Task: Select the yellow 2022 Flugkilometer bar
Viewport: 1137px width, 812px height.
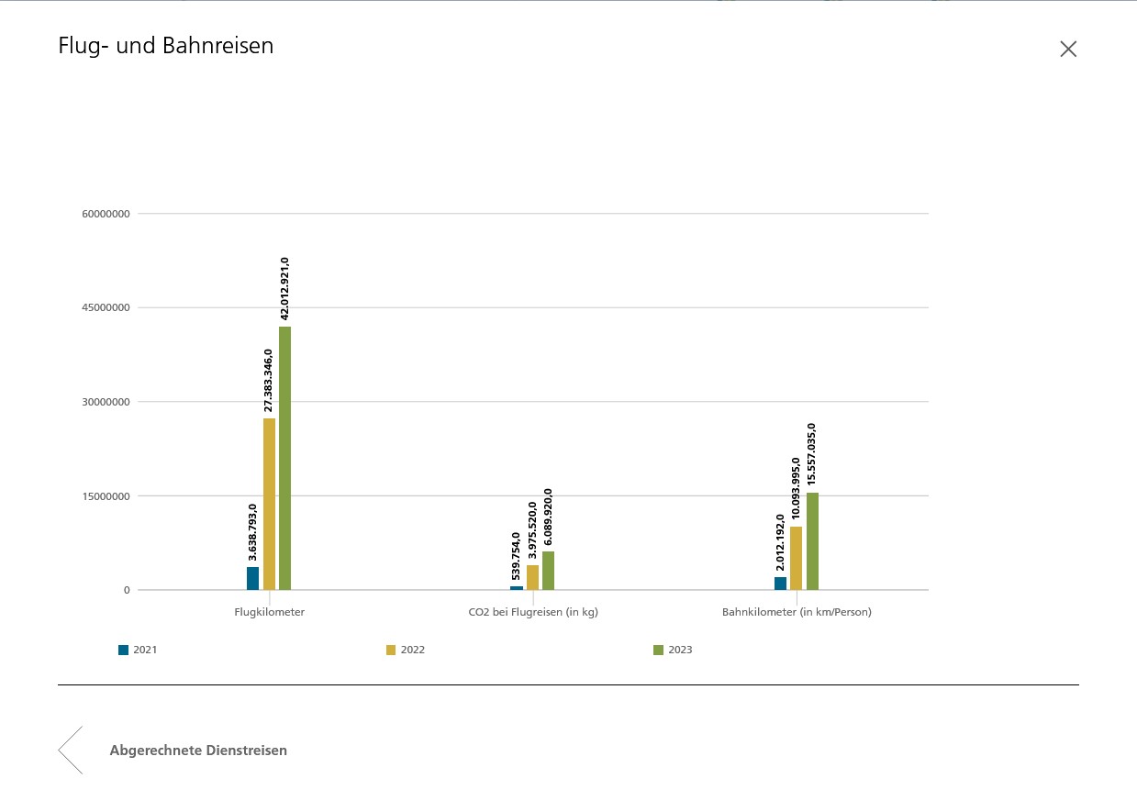Action: [269, 504]
